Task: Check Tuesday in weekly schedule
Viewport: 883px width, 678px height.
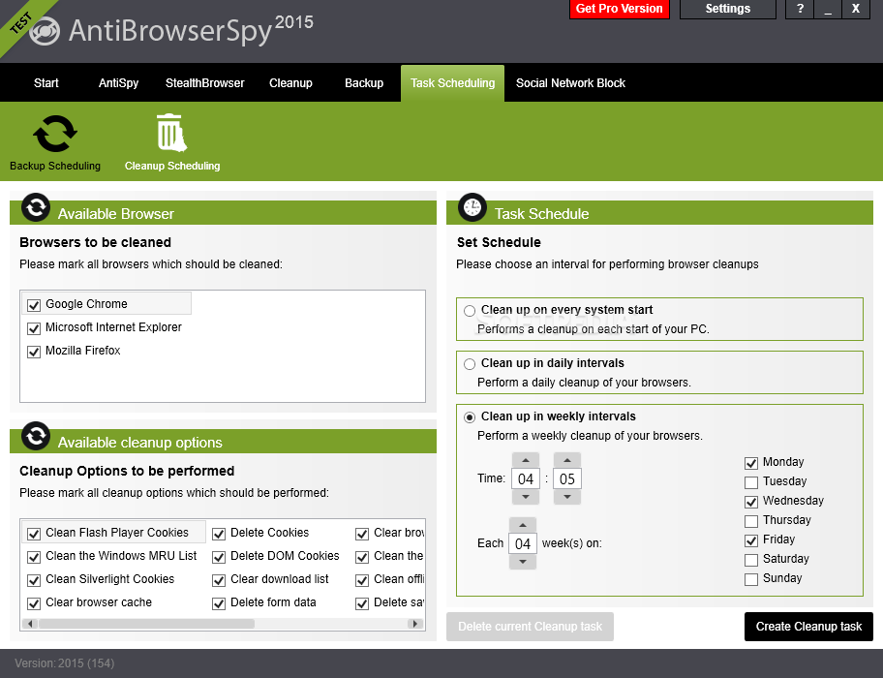Action: click(751, 482)
